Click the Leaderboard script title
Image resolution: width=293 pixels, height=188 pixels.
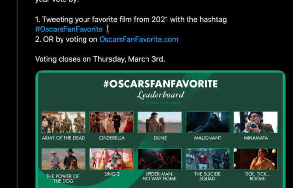[160, 95]
